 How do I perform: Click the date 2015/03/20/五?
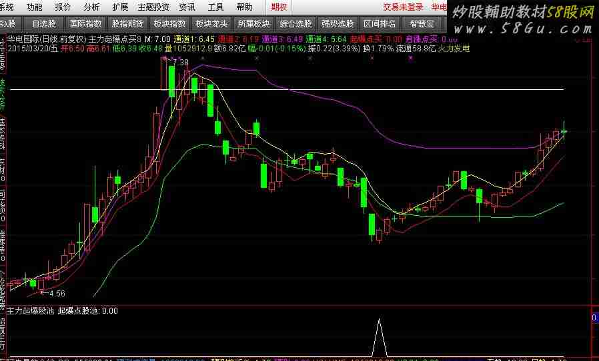point(33,49)
